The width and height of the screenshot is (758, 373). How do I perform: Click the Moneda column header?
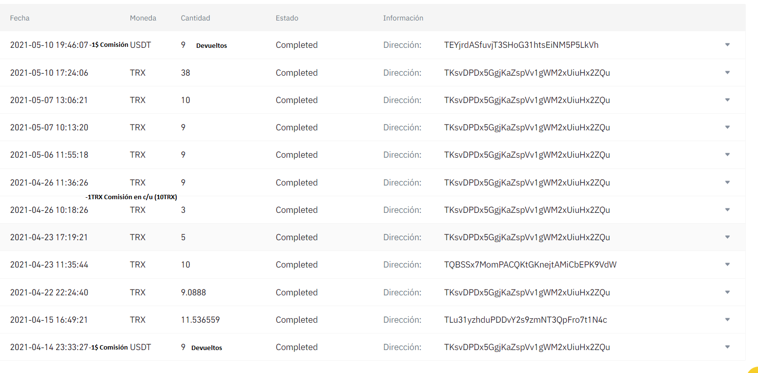[143, 18]
